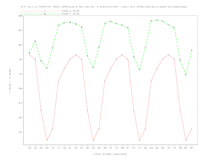Viewport: 209px width, 161px height.
Task: Click red O_MEAN plus marker at hour 57
Action: pos(140,140)
